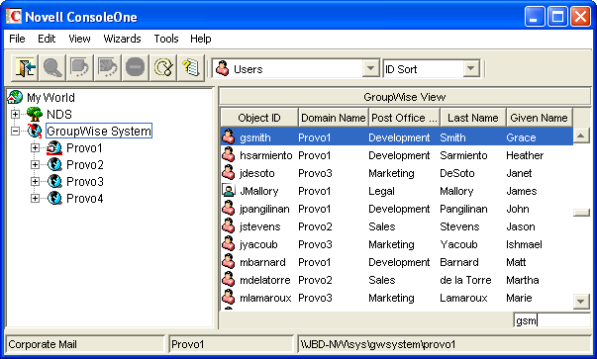Click the Provo4 domain globe icon
Screen dimensions: 597x359
click(54, 198)
